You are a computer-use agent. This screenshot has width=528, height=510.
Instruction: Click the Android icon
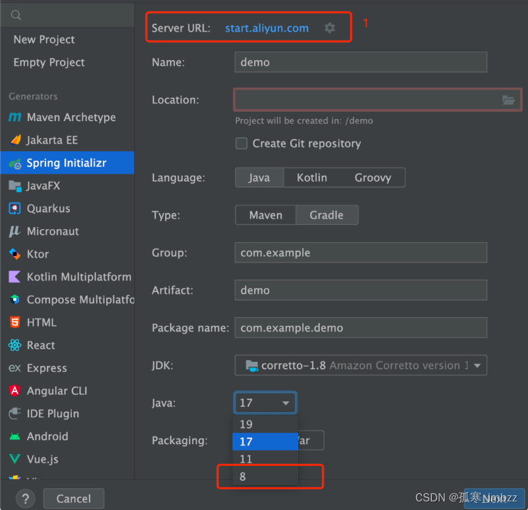point(15,436)
